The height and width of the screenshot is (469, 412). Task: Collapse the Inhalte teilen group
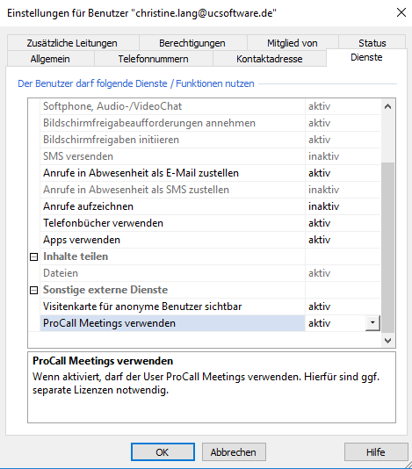(33, 256)
